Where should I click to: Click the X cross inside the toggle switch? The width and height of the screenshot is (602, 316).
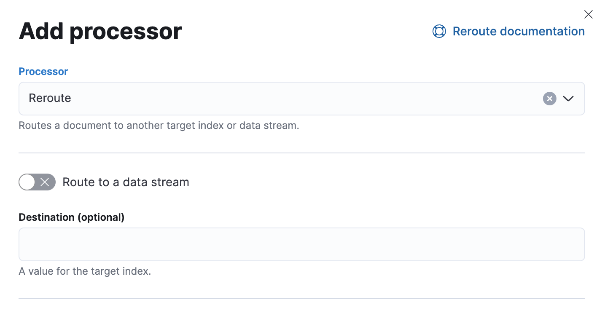coord(45,182)
